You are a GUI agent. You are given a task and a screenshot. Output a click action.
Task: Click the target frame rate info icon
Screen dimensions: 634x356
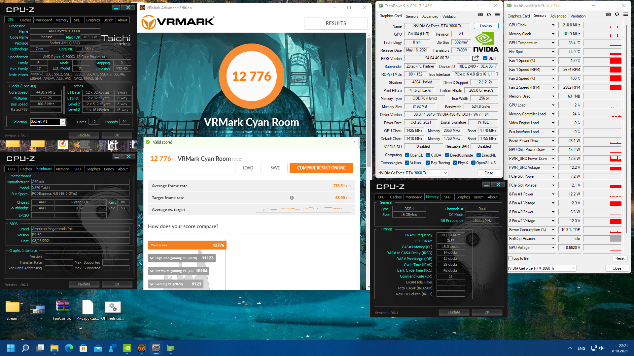(292, 198)
